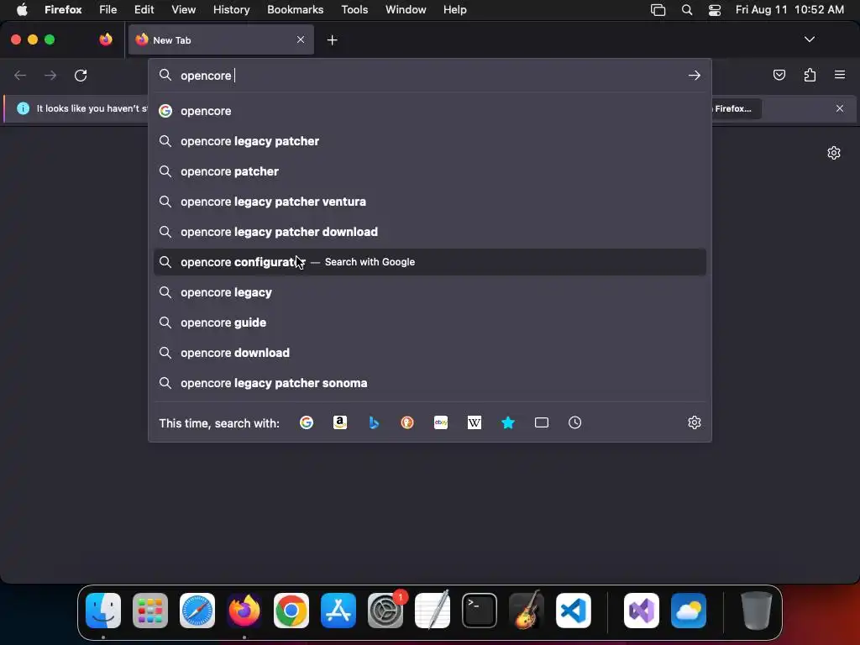Search with Google one-off engine icon

[307, 422]
